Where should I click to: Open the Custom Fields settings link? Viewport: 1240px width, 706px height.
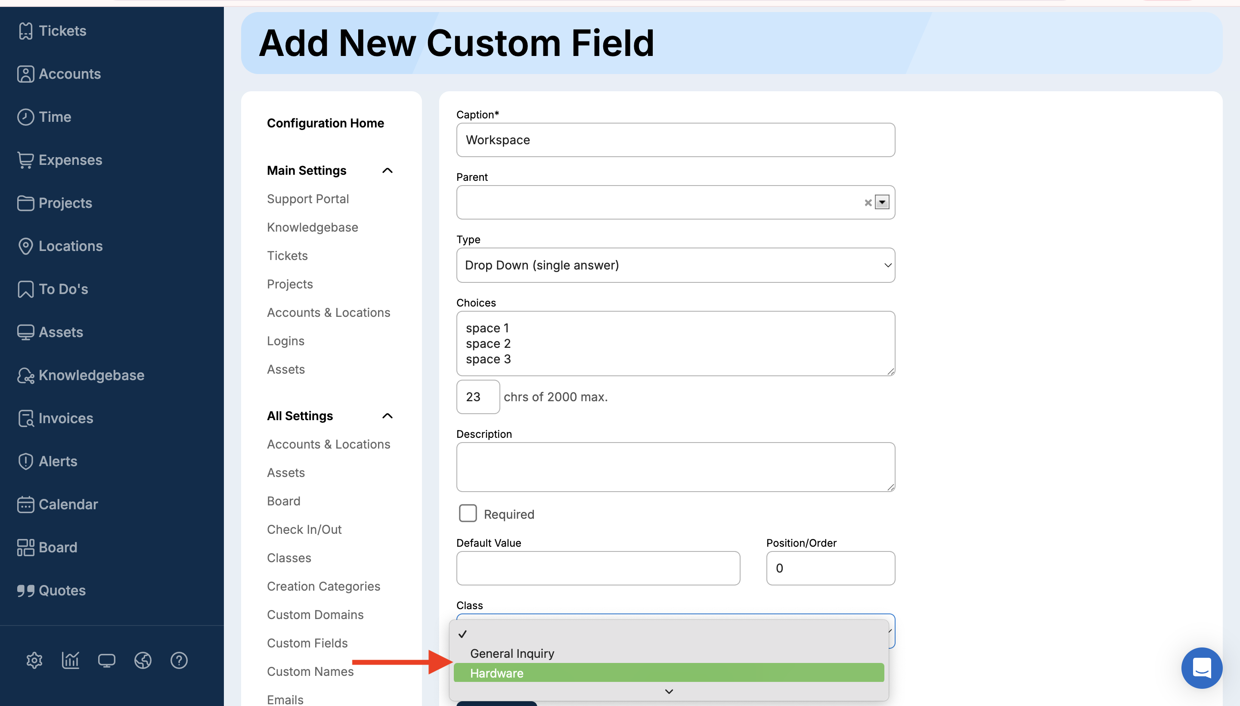coord(307,643)
